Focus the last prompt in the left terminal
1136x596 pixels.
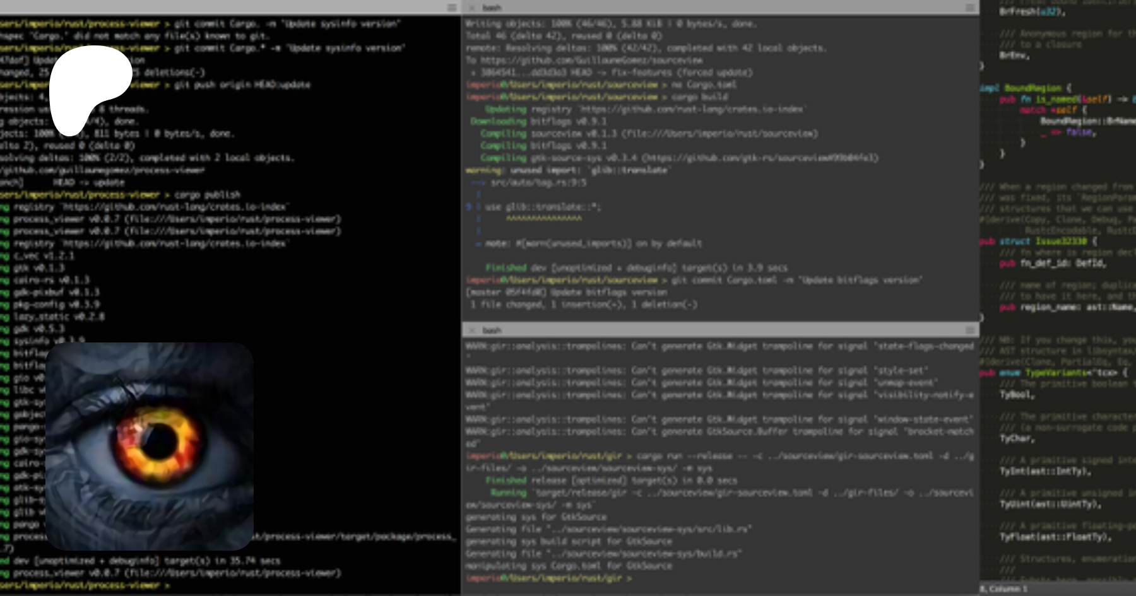click(x=168, y=585)
